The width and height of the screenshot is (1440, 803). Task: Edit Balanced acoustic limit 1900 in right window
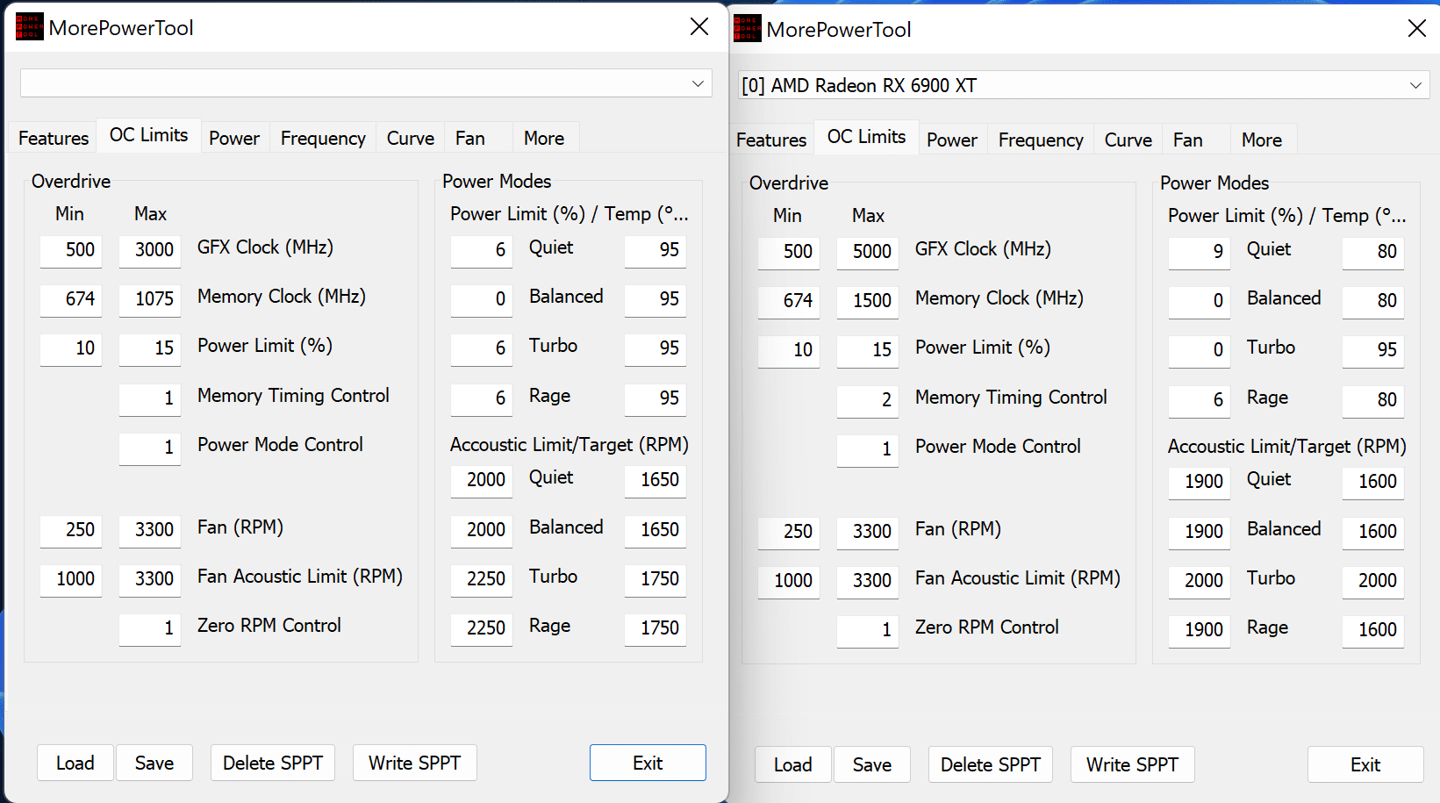click(x=1200, y=532)
